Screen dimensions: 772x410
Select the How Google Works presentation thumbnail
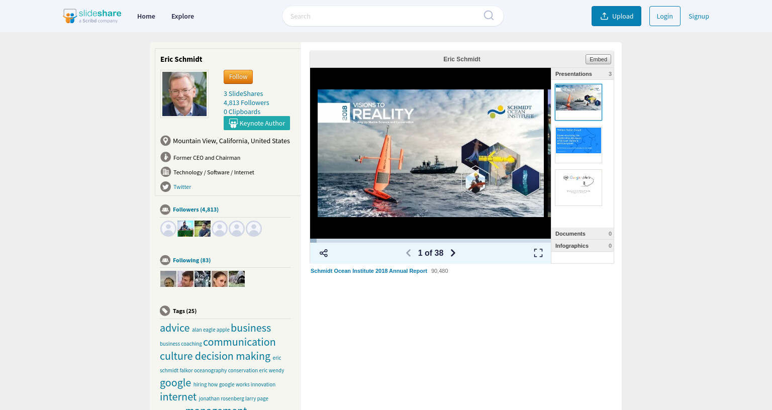[578, 187]
